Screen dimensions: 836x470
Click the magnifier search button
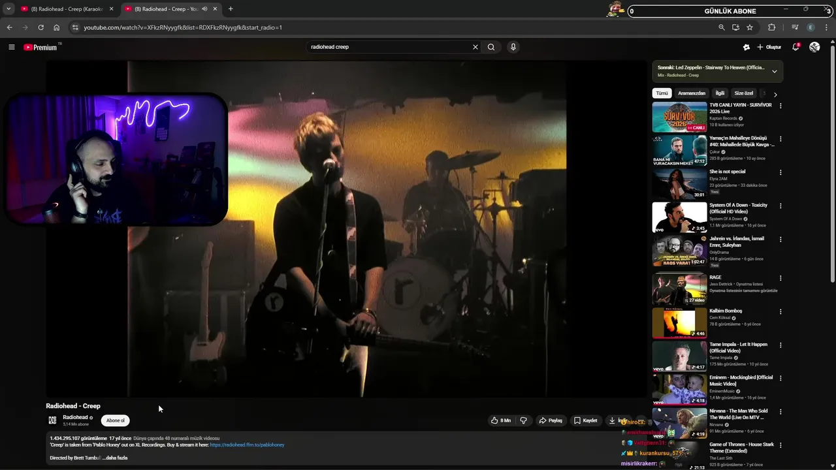pyautogui.click(x=491, y=47)
